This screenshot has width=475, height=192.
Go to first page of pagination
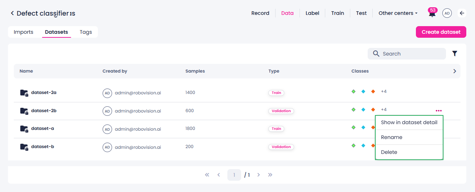coord(207,175)
